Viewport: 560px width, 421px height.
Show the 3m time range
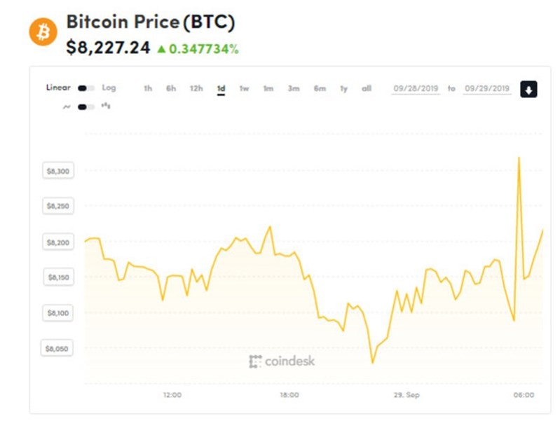point(294,88)
